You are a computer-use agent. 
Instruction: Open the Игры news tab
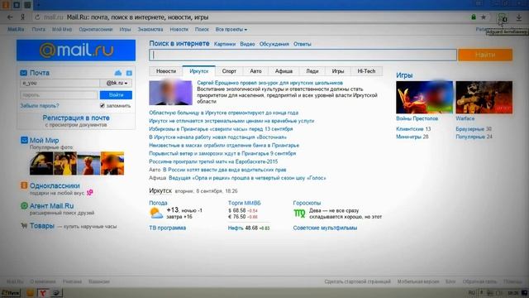pyautogui.click(x=338, y=71)
